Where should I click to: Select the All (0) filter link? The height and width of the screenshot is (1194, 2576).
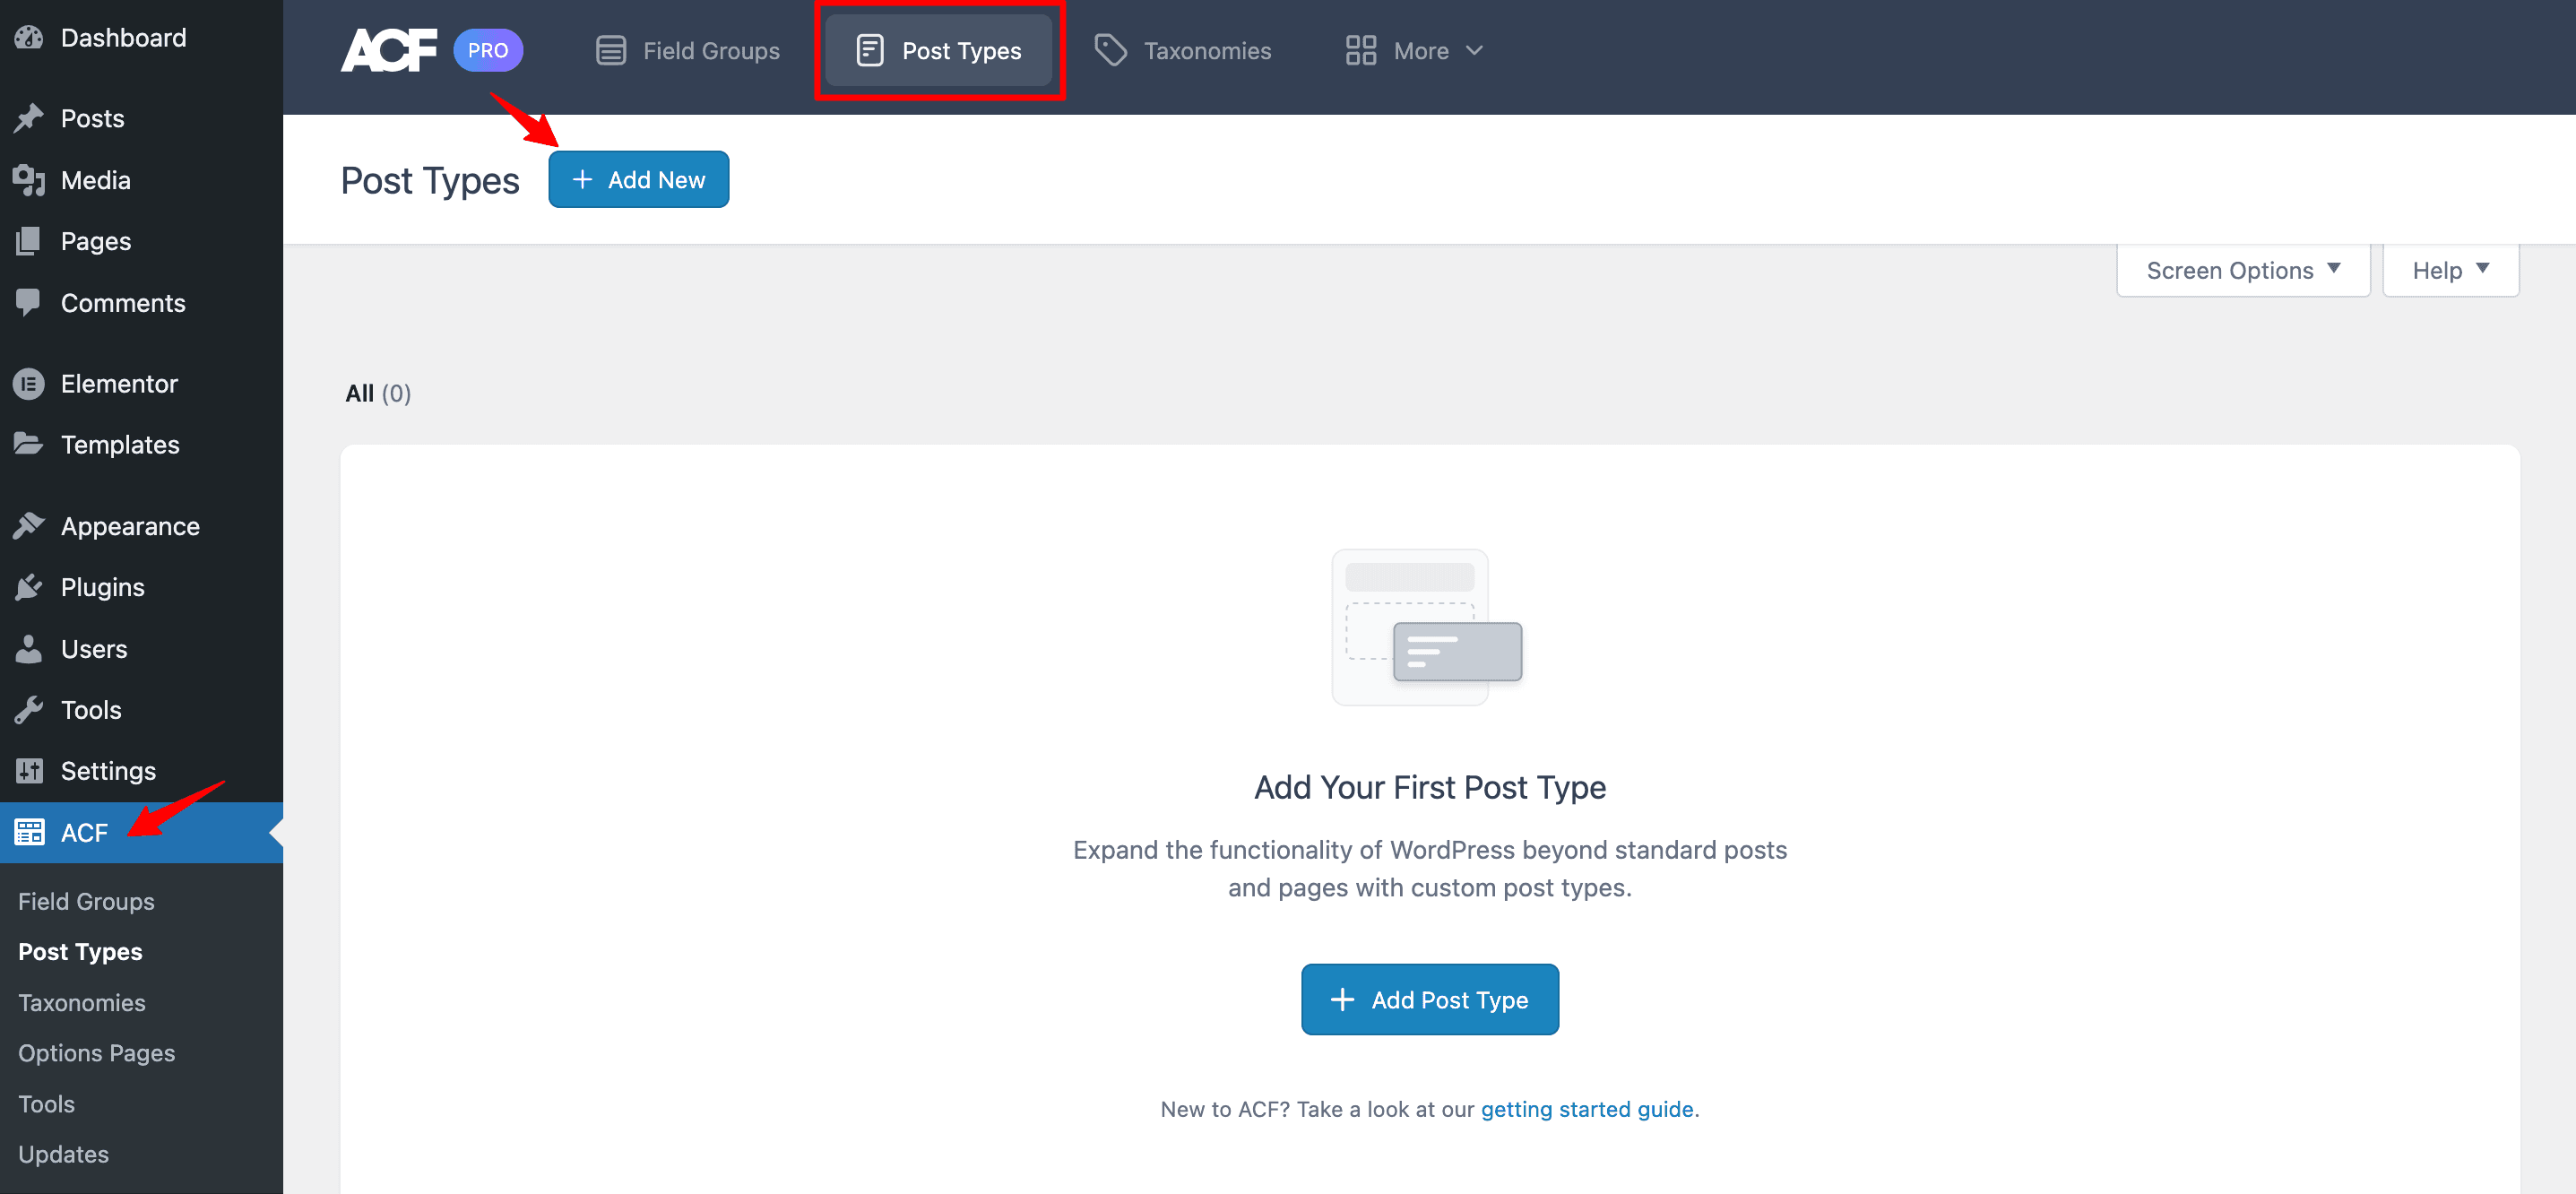(x=378, y=393)
